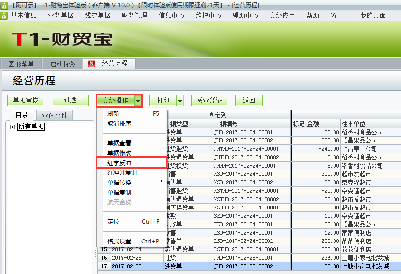Screen dimensions: 401x274
Task: Choose 单据修改 menu entry
Action: tap(132, 153)
